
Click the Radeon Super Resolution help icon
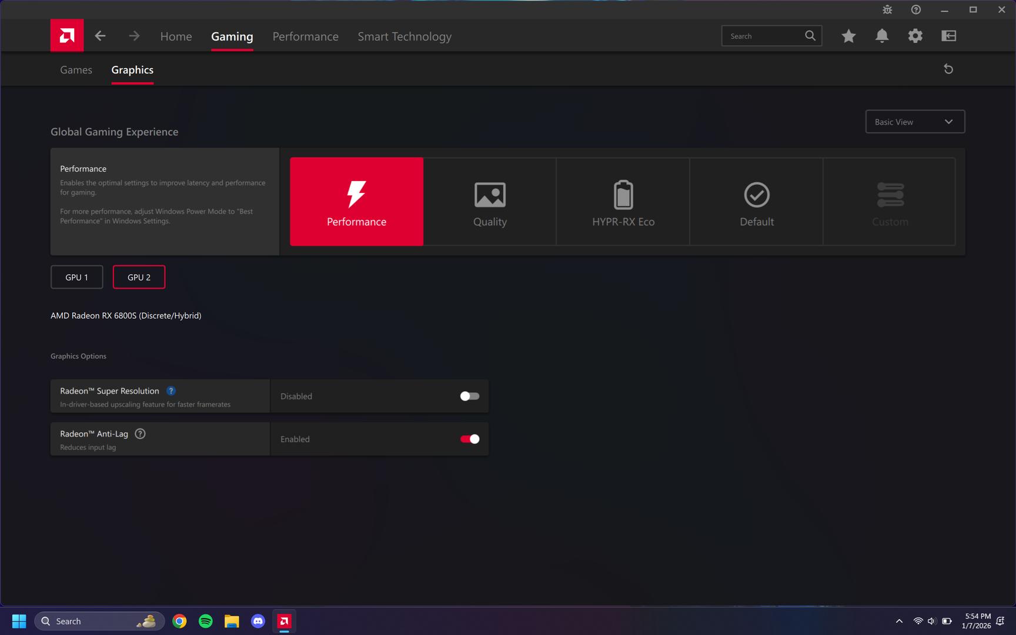point(171,391)
